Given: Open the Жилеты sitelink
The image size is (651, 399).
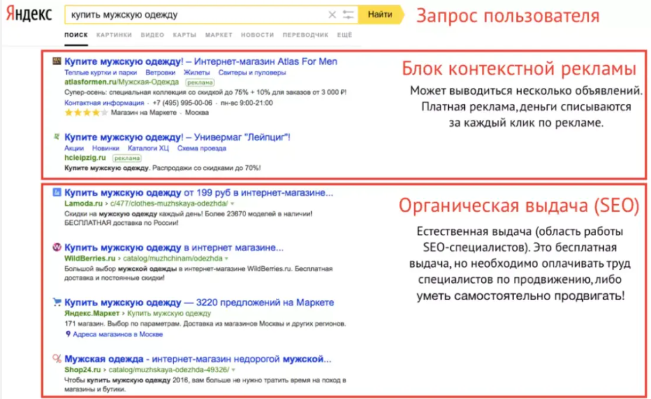Looking at the screenshot, I should [x=197, y=73].
